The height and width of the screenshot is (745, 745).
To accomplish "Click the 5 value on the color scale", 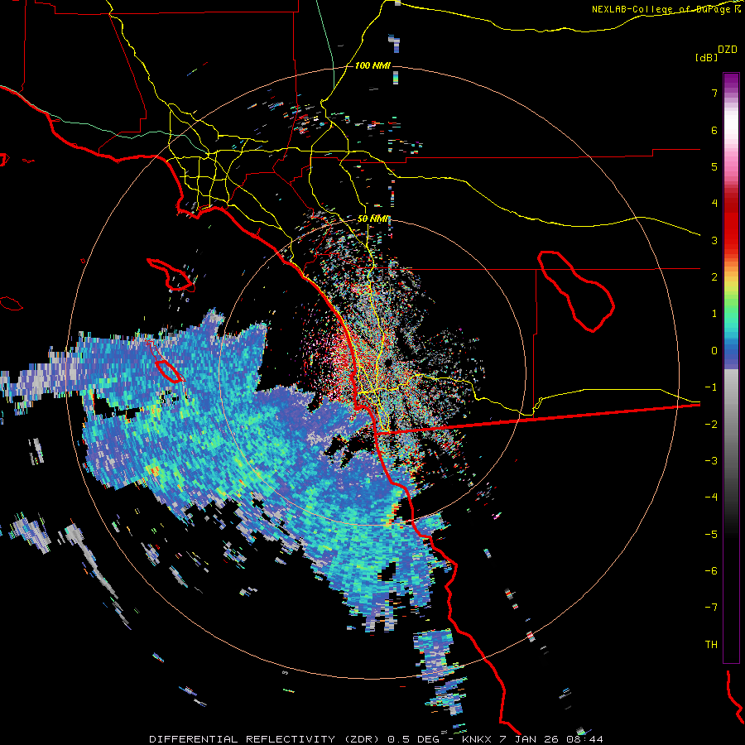I will pos(714,166).
